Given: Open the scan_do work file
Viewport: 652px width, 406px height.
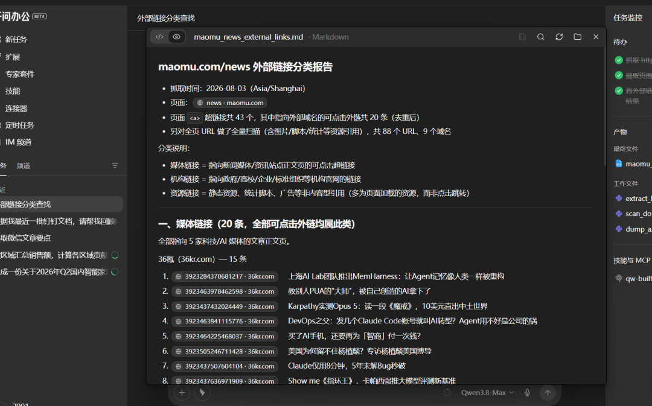Looking at the screenshot, I should coord(633,214).
